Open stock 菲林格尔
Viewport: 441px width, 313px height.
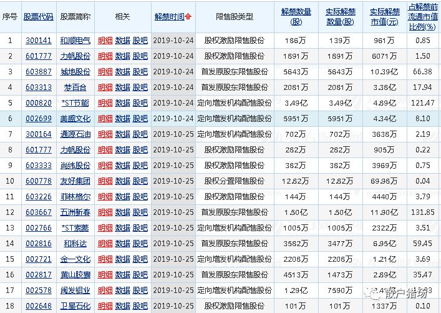click(x=75, y=197)
